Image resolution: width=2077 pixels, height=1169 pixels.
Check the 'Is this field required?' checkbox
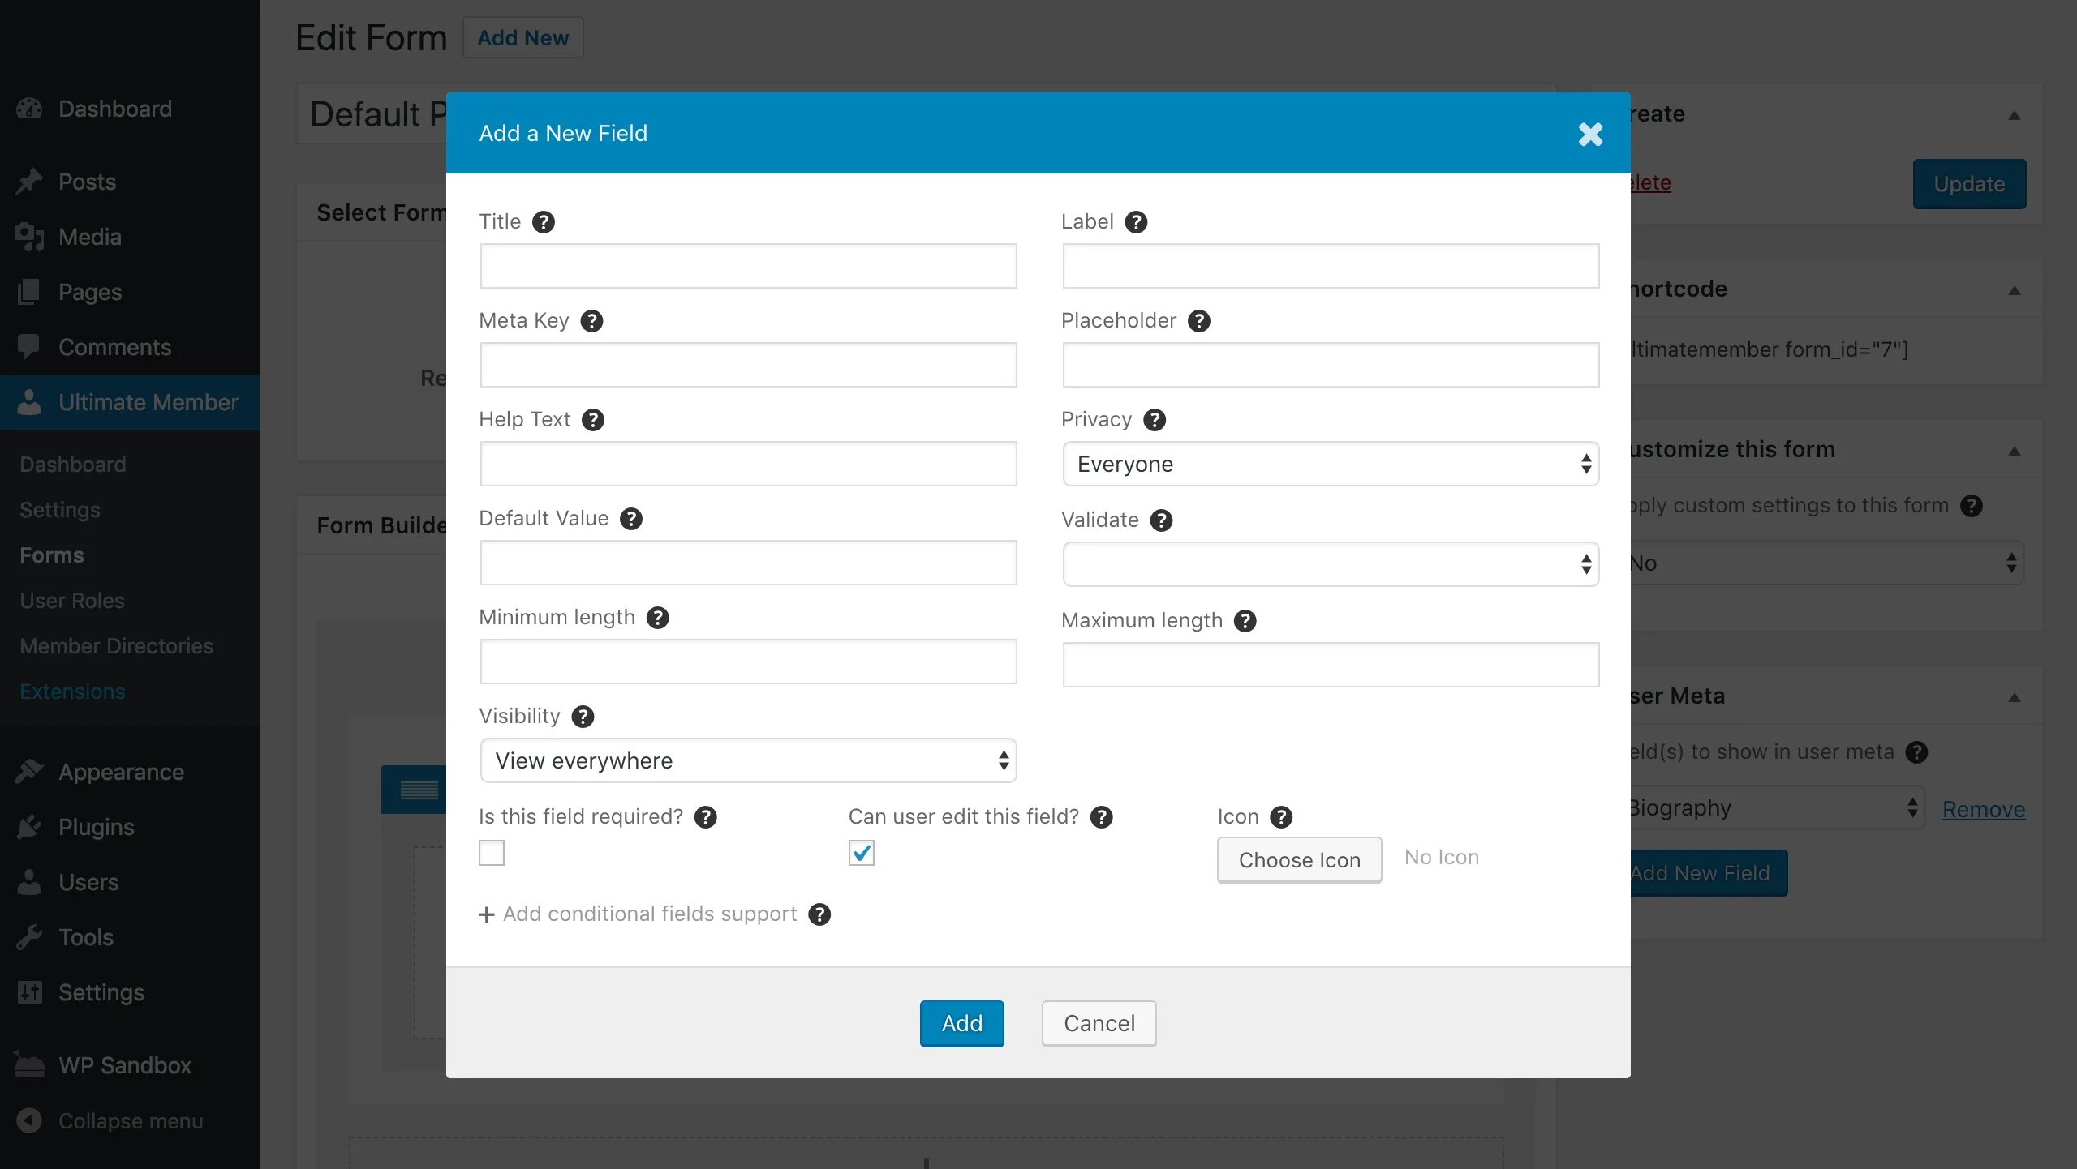[492, 853]
